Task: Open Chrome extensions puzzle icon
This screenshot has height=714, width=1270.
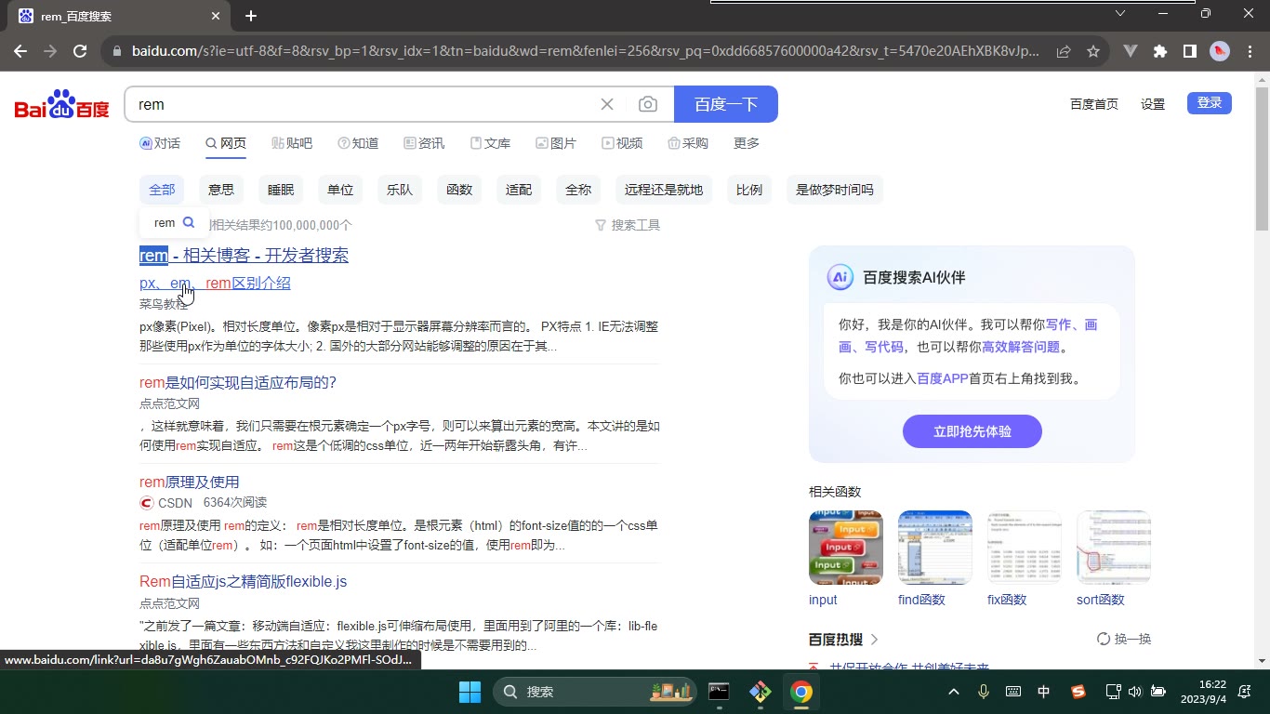Action: point(1160,51)
